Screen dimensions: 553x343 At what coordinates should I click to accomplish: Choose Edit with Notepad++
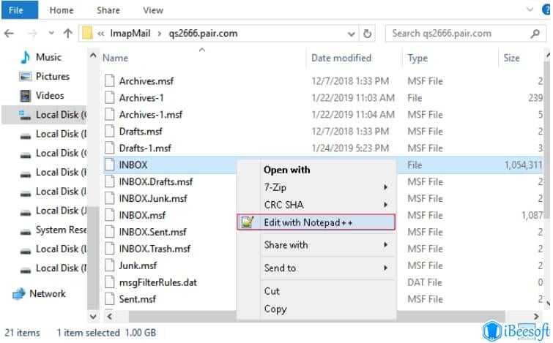tap(316, 222)
